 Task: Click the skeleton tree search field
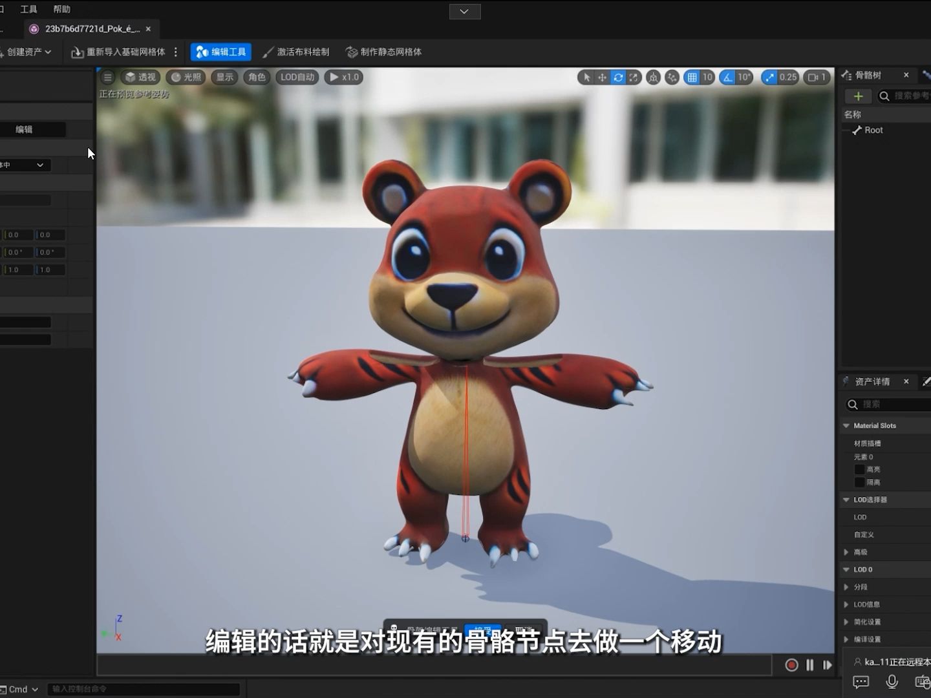click(x=904, y=96)
